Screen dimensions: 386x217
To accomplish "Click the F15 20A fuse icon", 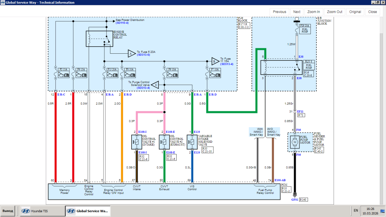I will tap(113, 73).
